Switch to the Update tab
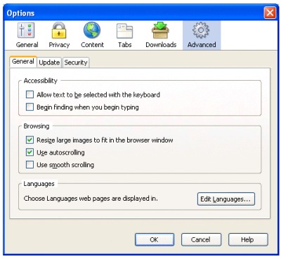This screenshot has width=281, height=259. click(49, 62)
